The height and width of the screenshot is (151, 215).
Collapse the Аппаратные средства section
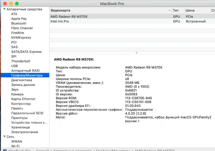[x=4, y=9]
